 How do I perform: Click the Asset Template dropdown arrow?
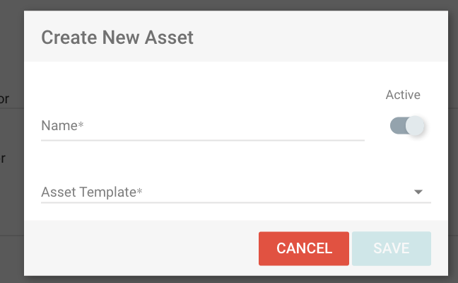(x=418, y=192)
